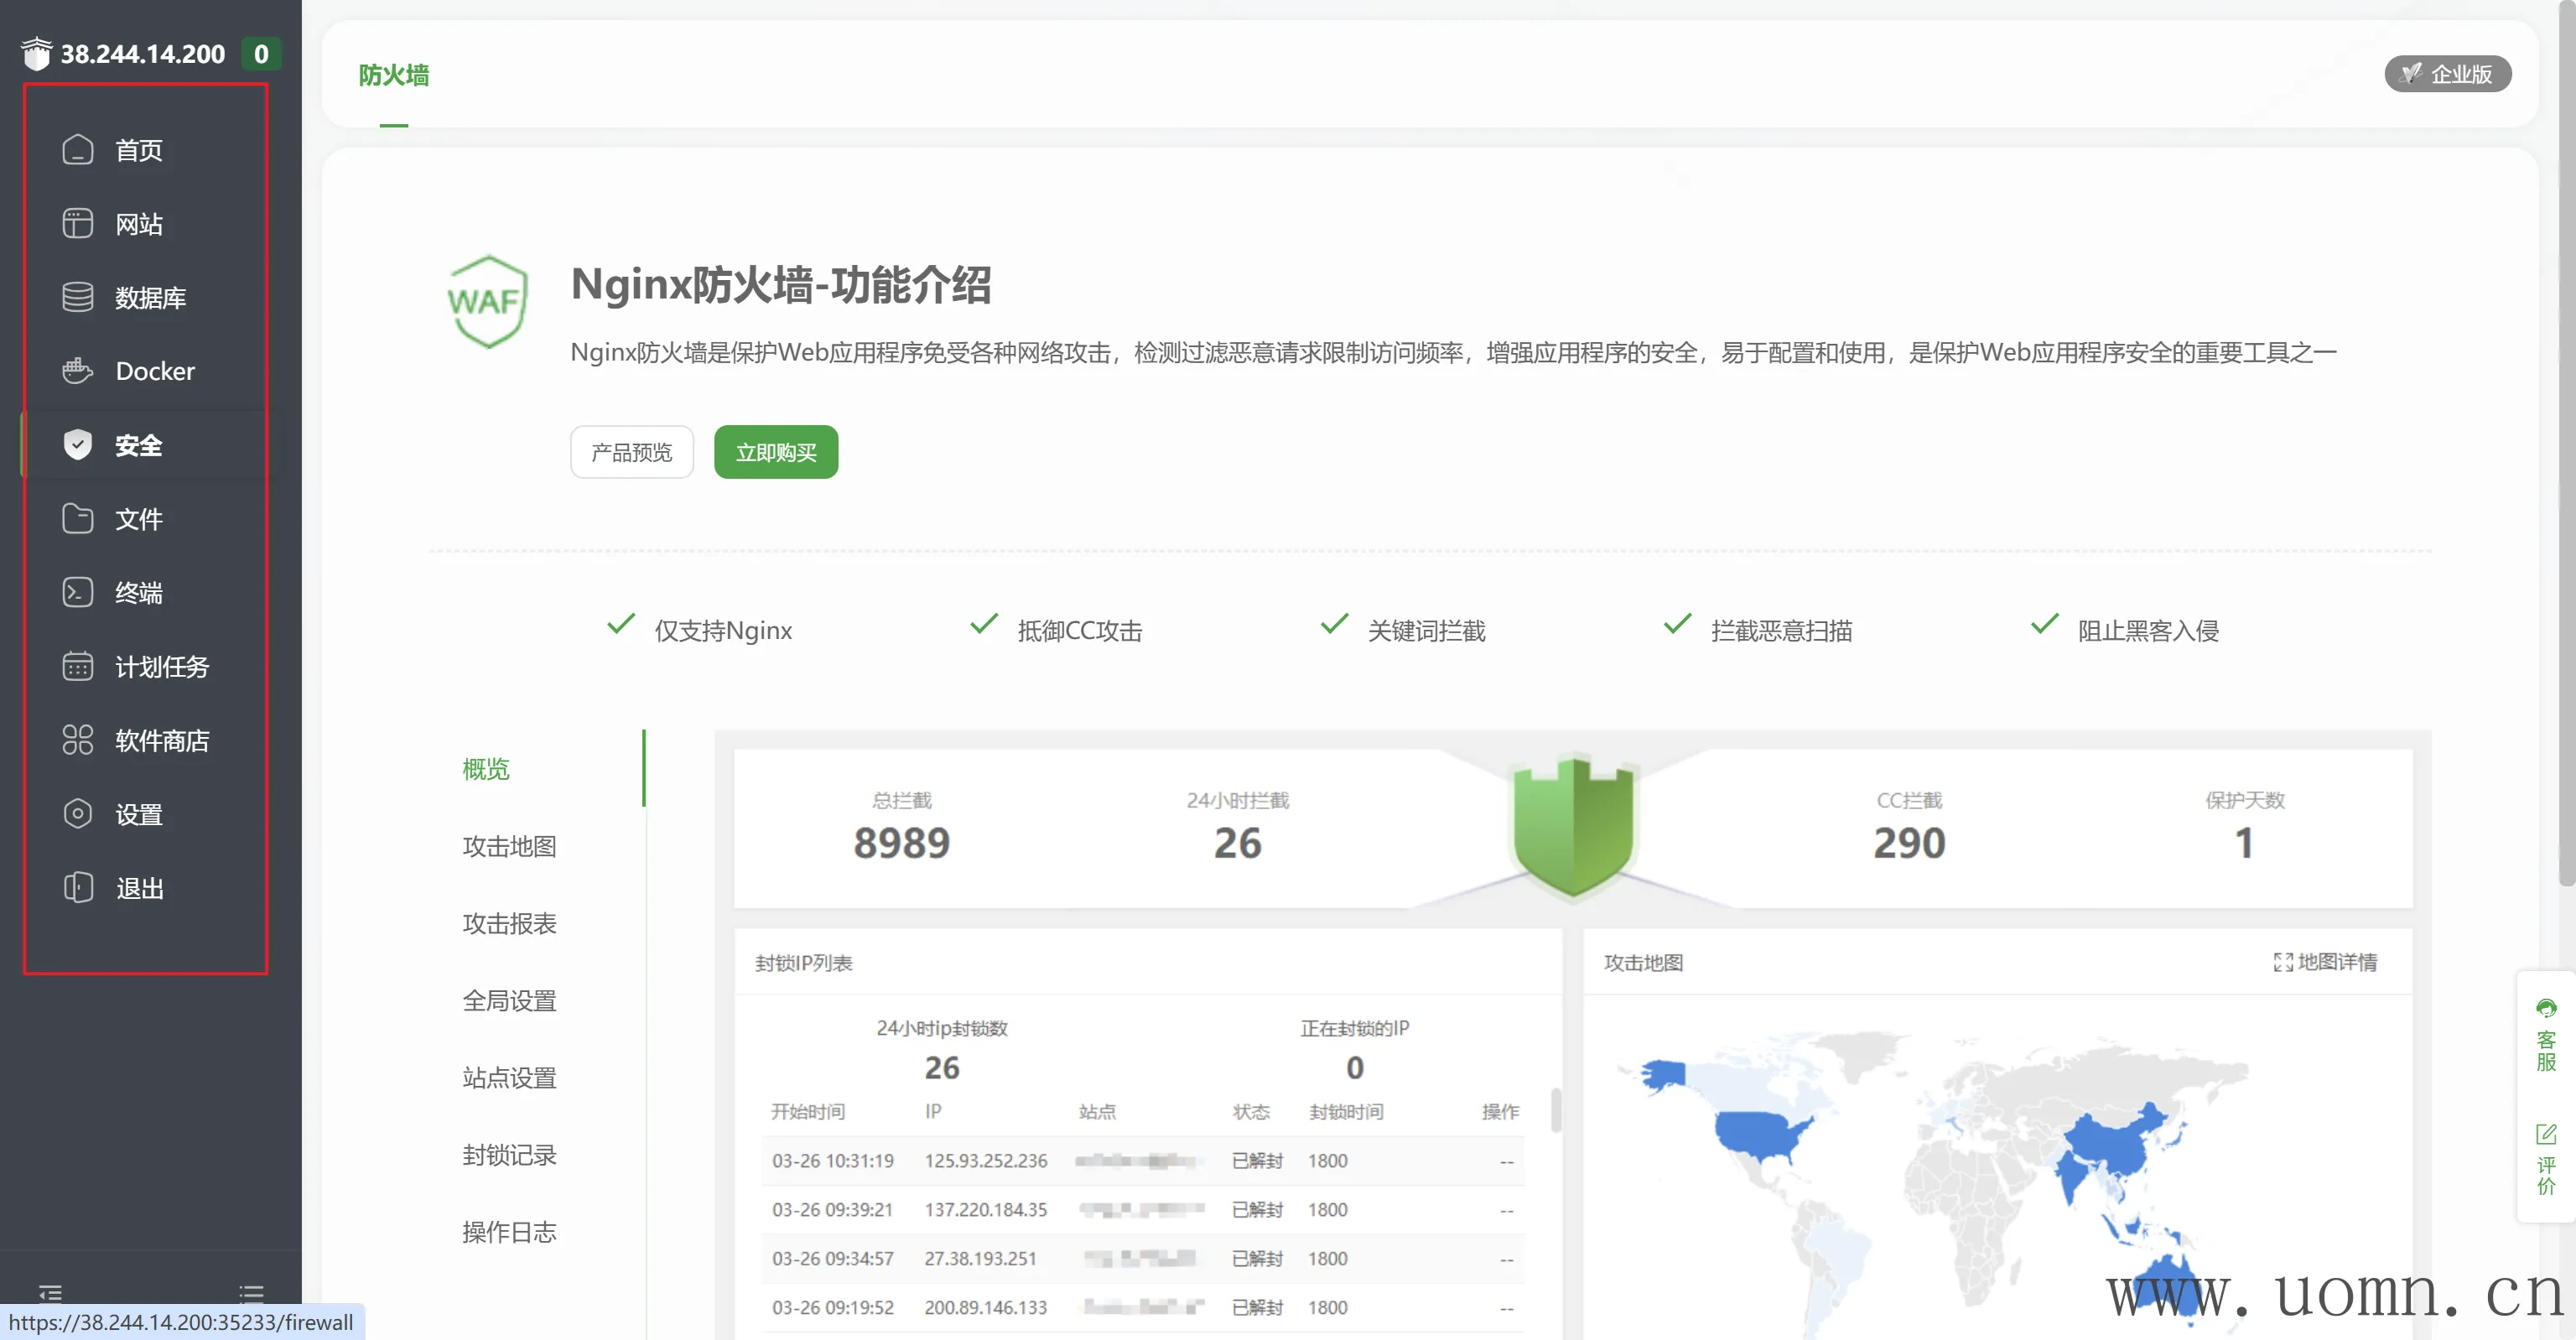This screenshot has width=2576, height=1340.
Task: Switch to the 攻击地图 tab
Action: click(x=509, y=846)
